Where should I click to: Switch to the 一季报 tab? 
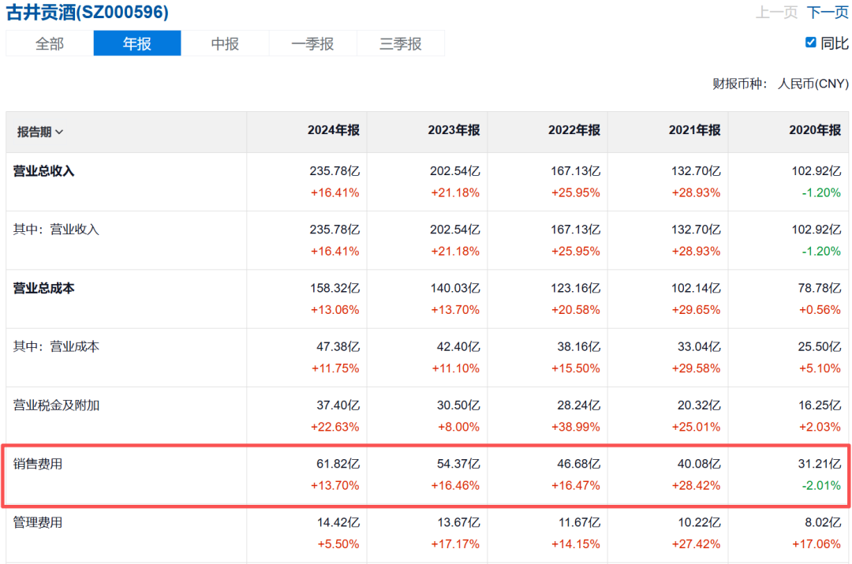tap(312, 44)
